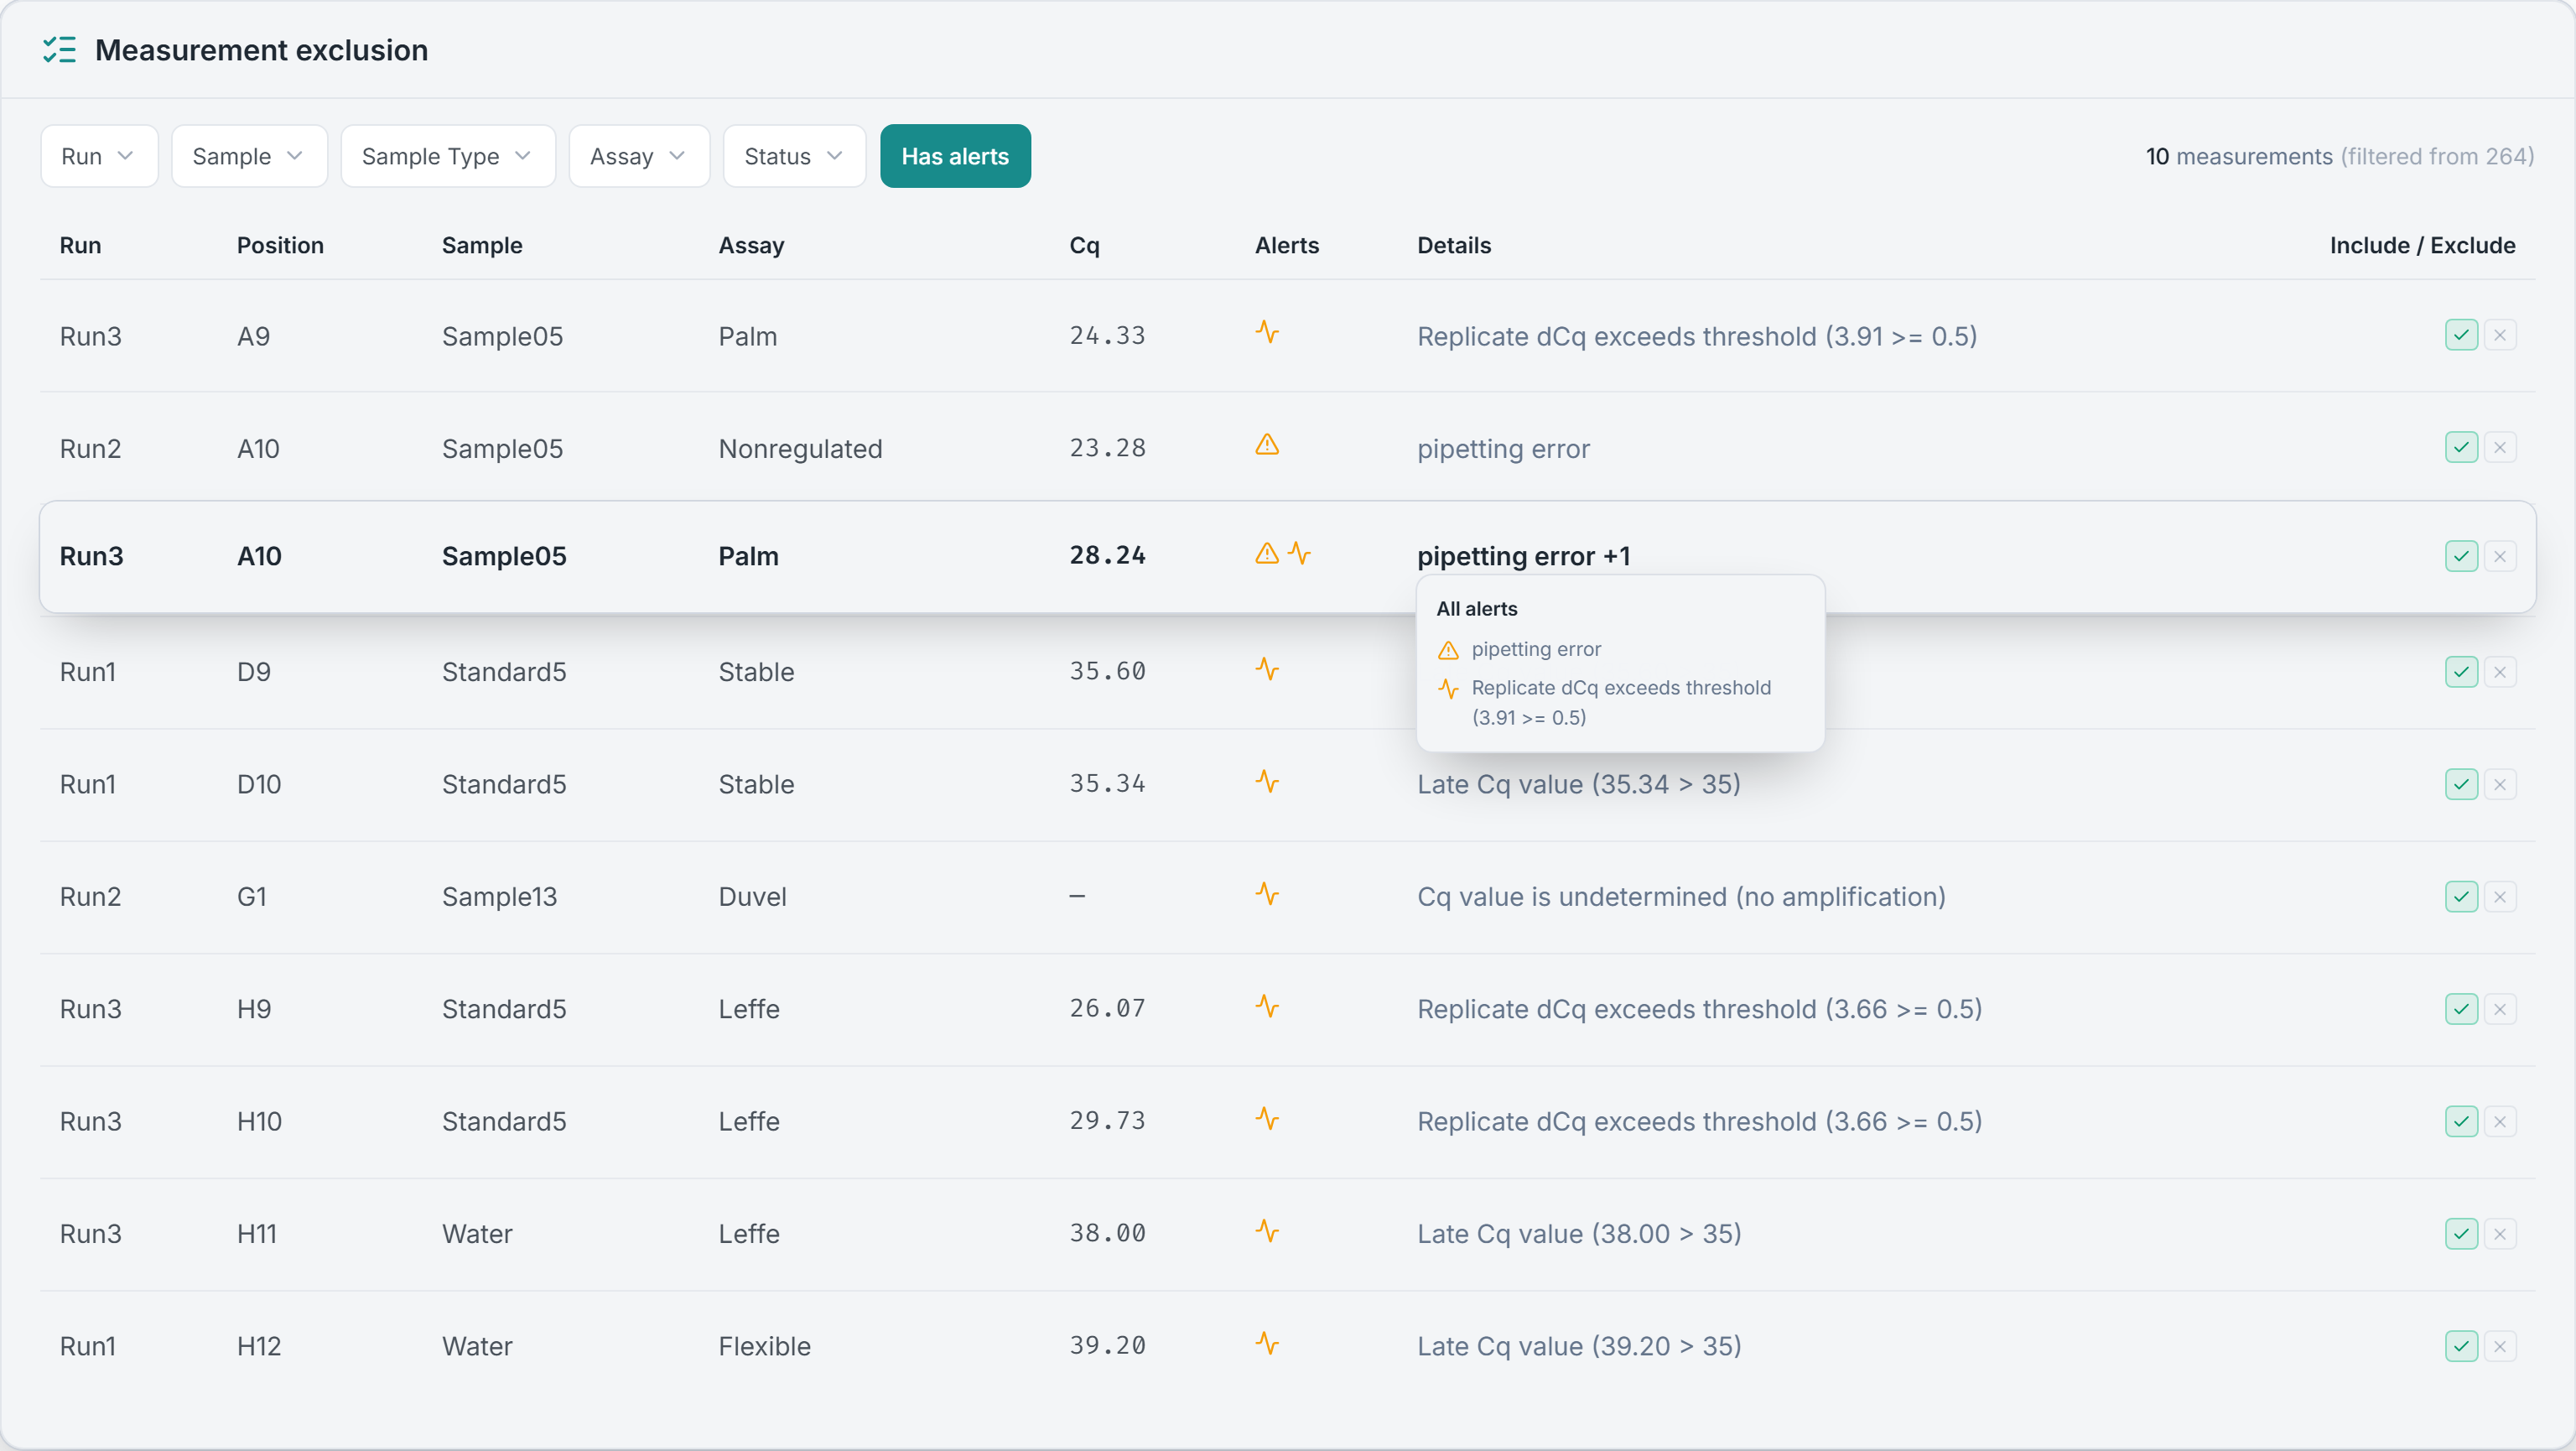Toggle include checkmark for Run3 A10 Palm
The height and width of the screenshot is (1451, 2576).
[x=2461, y=556]
